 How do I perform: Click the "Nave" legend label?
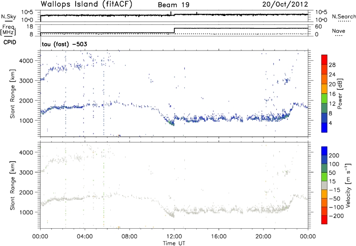click(339, 31)
